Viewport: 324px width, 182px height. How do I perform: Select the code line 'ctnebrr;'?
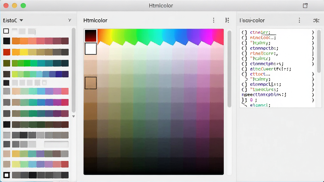(260, 33)
